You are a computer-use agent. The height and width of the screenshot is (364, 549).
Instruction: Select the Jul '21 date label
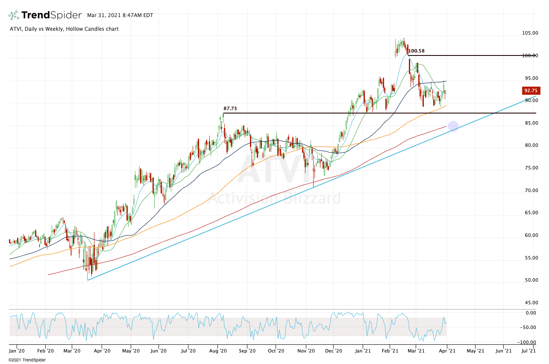[529, 351]
